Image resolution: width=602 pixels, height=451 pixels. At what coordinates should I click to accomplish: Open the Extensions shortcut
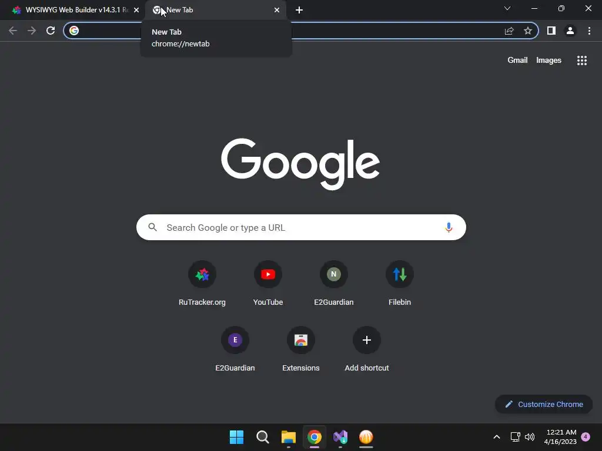point(301,349)
